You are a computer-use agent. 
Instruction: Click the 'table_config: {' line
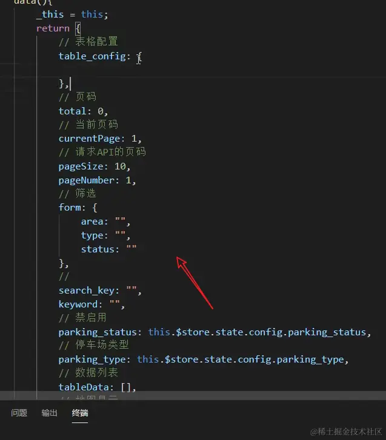[x=100, y=56]
